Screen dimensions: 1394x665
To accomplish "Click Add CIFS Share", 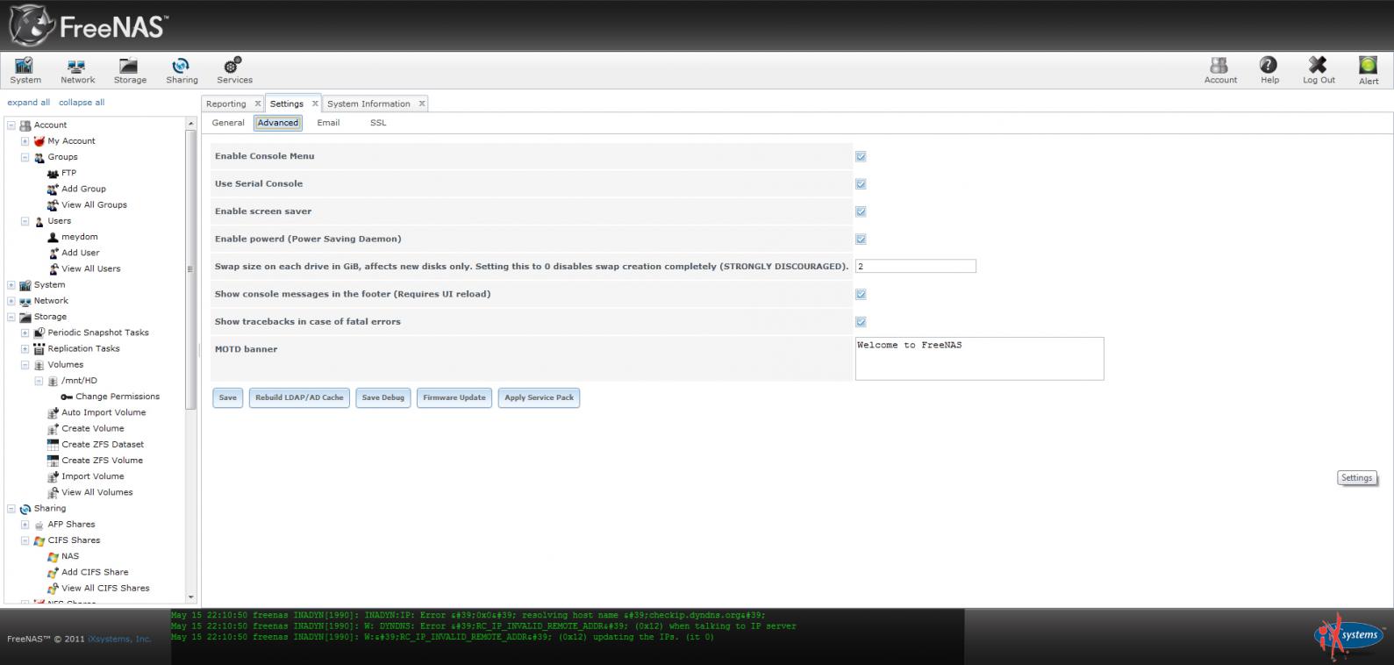I will 95,572.
